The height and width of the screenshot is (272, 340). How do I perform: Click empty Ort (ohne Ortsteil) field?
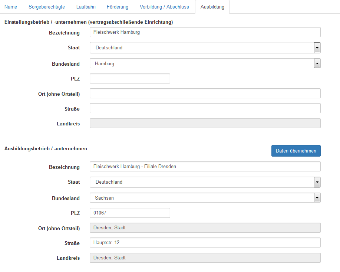[205, 94]
